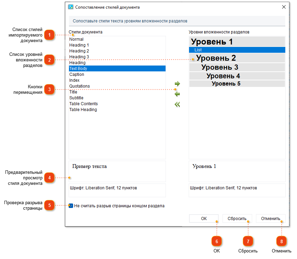Select Normal style in document styles list
Screen dimensions: 297x259
pyautogui.click(x=76, y=39)
